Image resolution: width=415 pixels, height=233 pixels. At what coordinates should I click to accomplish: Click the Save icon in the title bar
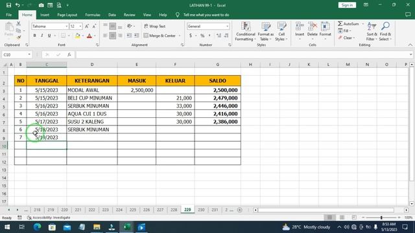[x=8, y=5]
